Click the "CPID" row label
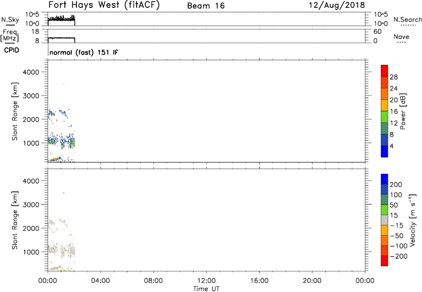Viewport: 422px width, 292px height. coord(11,50)
